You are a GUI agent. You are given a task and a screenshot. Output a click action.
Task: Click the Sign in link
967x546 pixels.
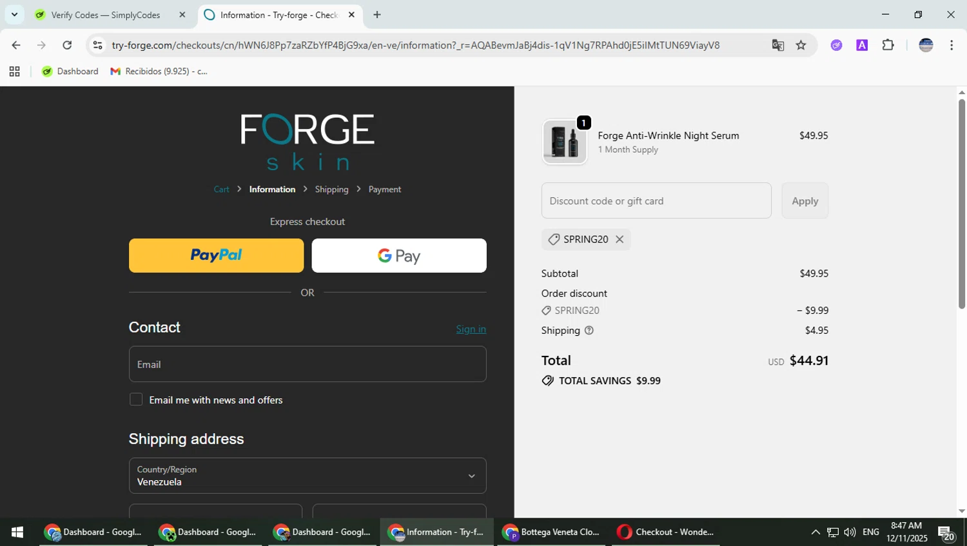(471, 329)
